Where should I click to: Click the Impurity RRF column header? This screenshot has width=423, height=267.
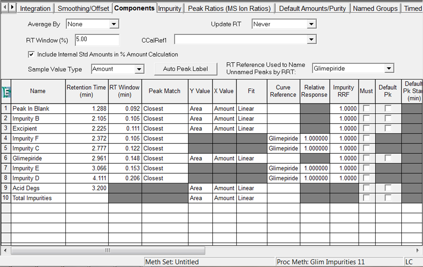344,91
